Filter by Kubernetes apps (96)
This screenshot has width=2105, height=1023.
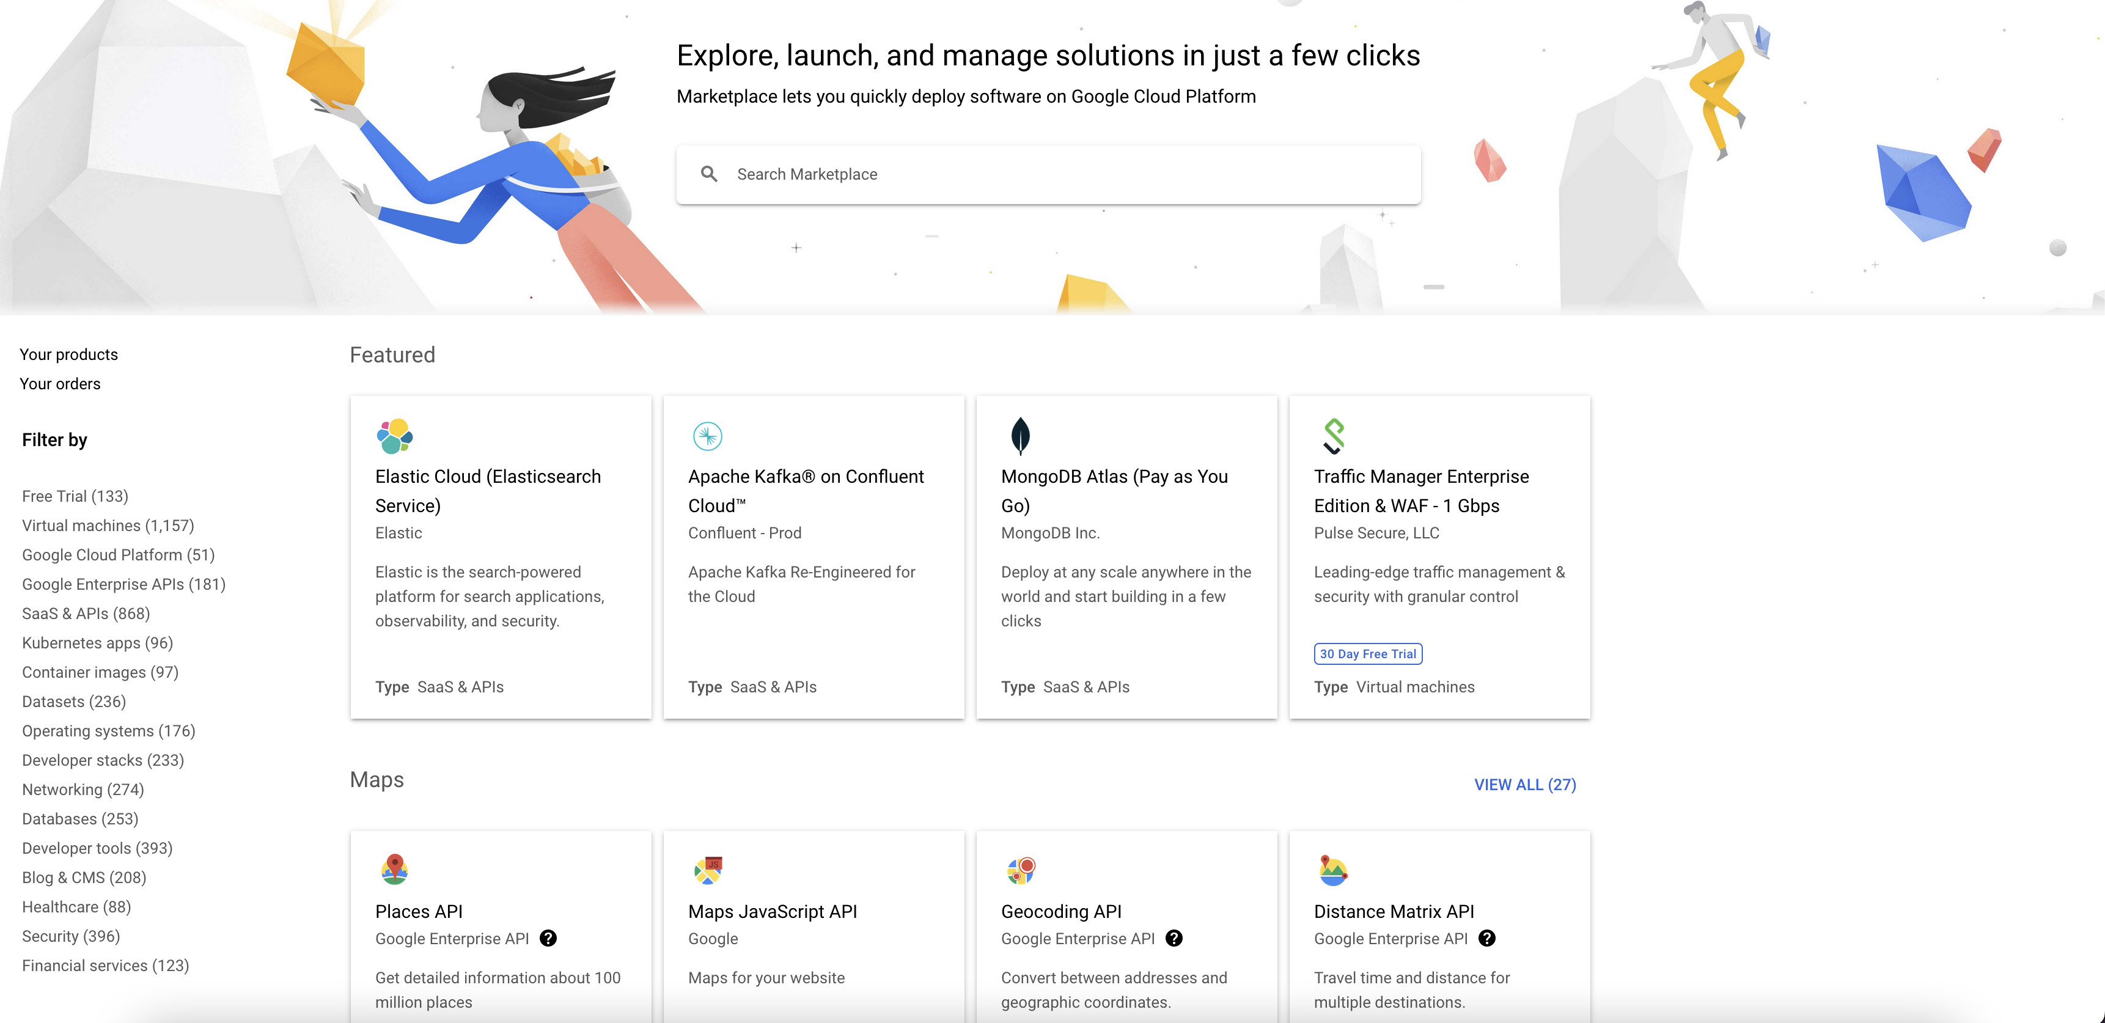pos(97,642)
